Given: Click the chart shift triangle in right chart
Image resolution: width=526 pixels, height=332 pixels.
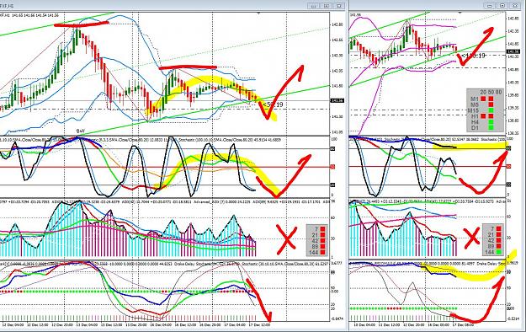Looking at the screenshot, I should click(460, 12).
